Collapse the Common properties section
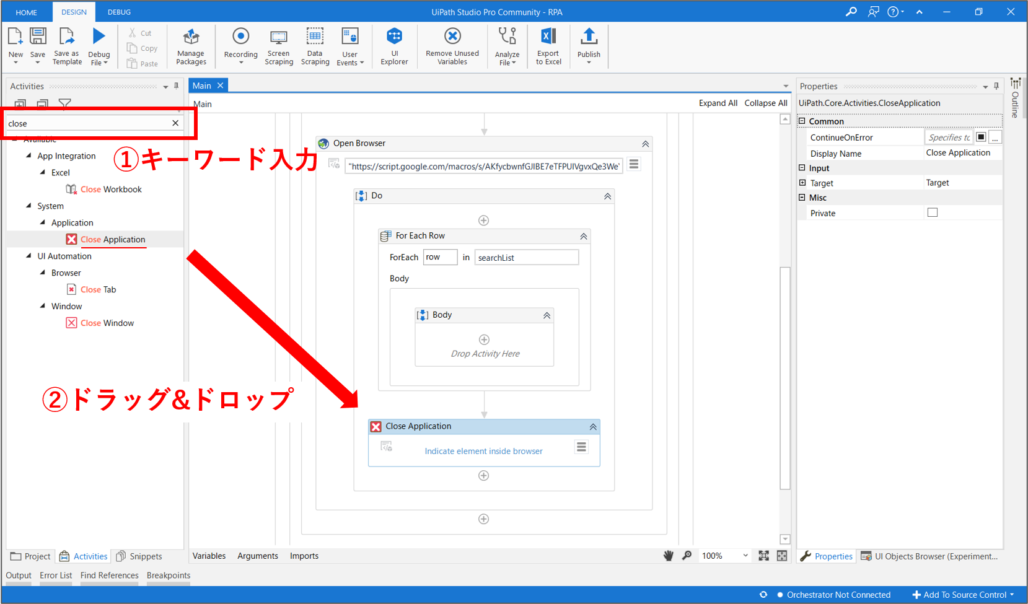 point(802,121)
